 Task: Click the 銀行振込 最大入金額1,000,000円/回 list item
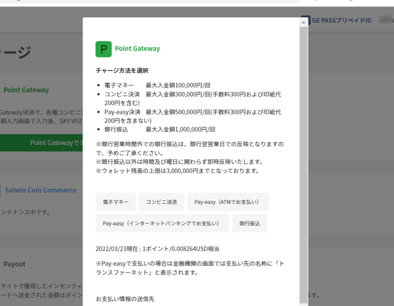[160, 129]
